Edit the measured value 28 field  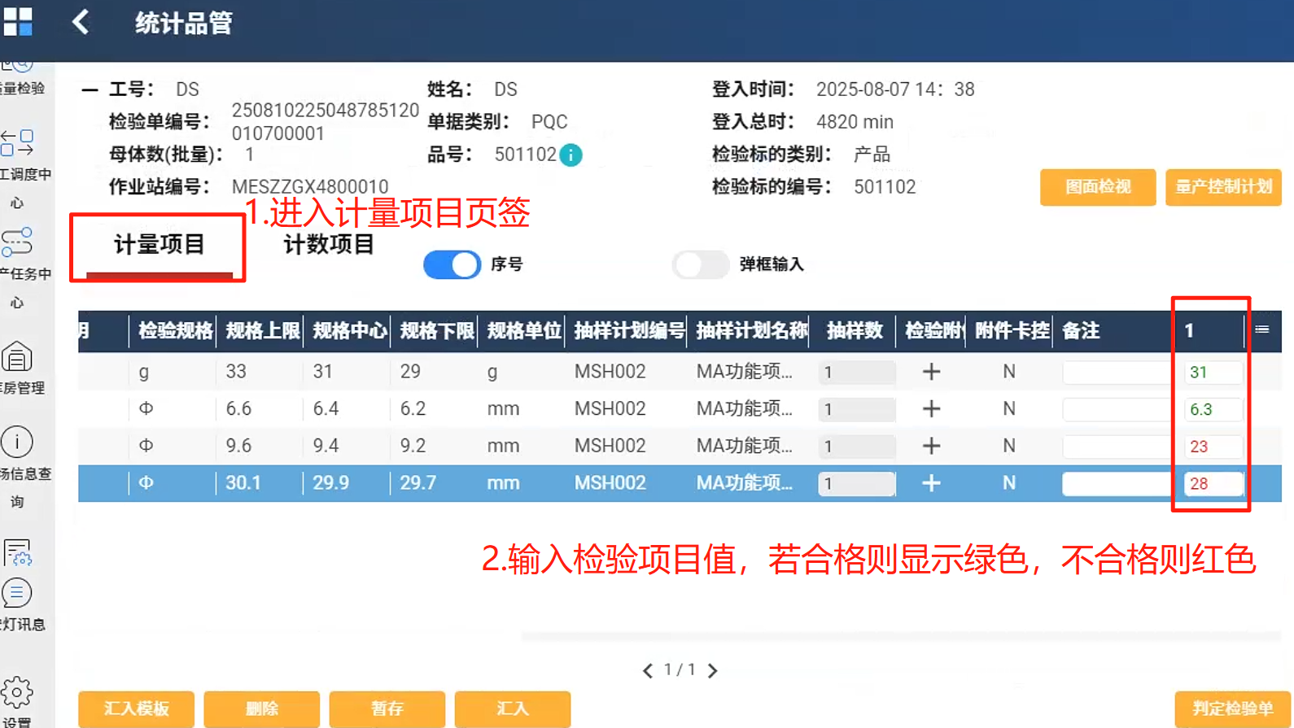(x=1213, y=484)
